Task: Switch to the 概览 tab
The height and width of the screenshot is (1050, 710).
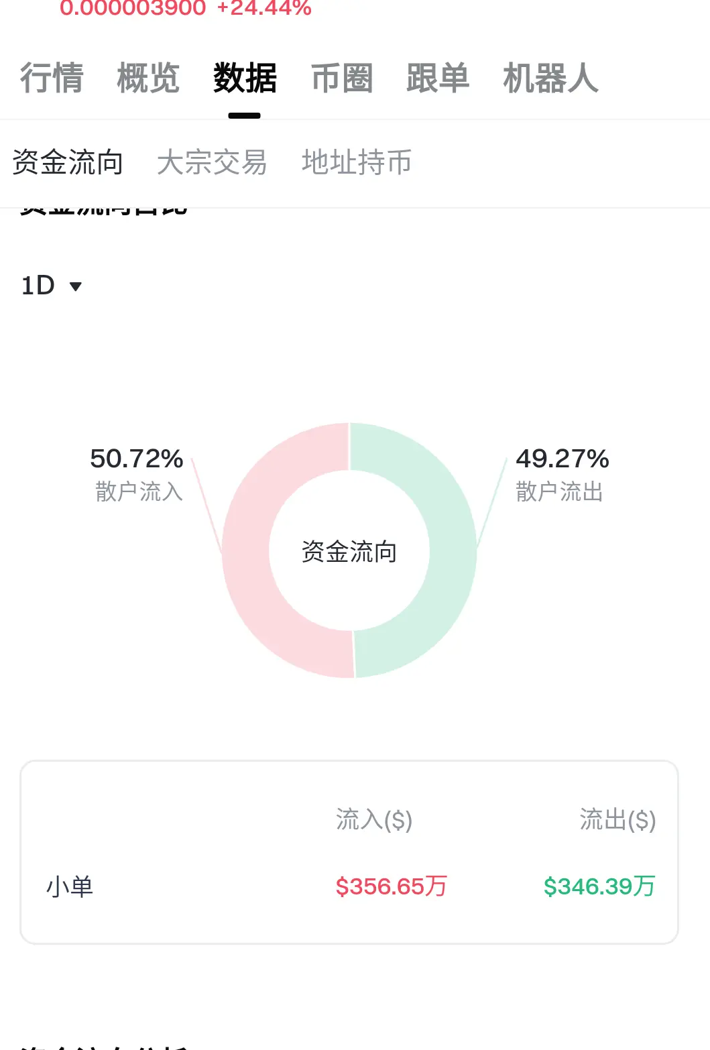Action: [148, 78]
